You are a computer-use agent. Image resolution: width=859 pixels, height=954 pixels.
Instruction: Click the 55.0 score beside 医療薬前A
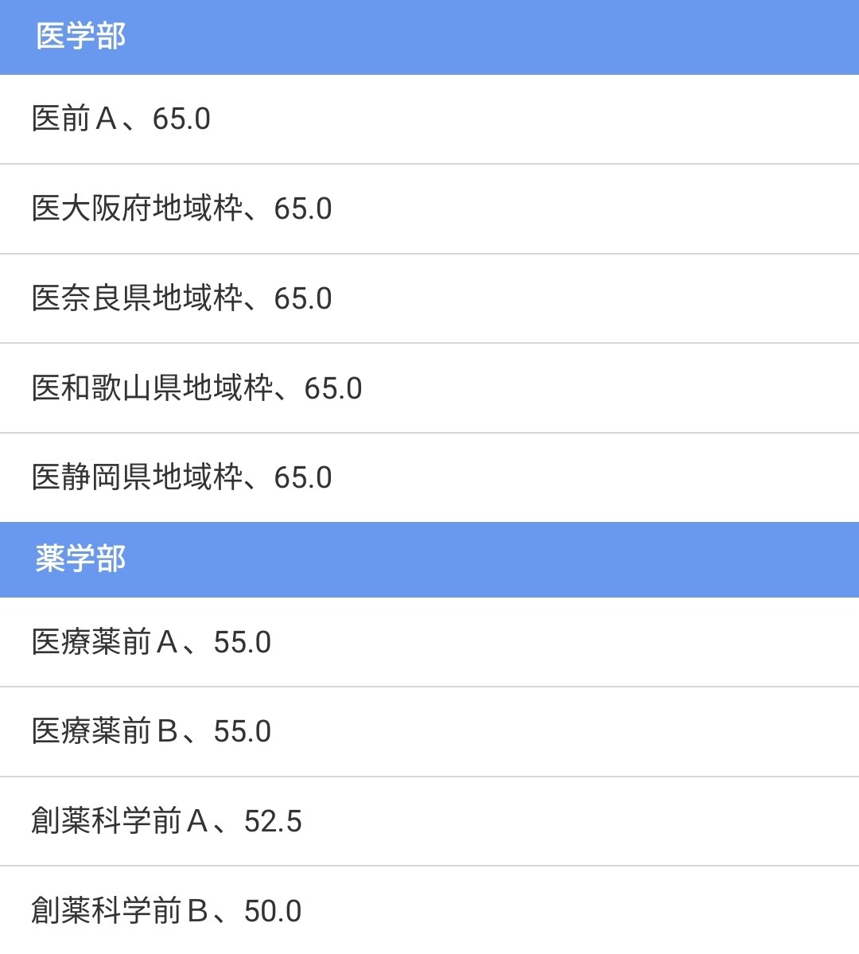242,642
